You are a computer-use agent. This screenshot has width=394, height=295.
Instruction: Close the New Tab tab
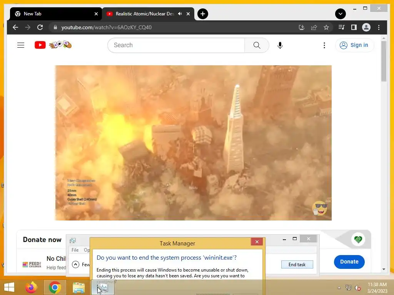tap(96, 14)
